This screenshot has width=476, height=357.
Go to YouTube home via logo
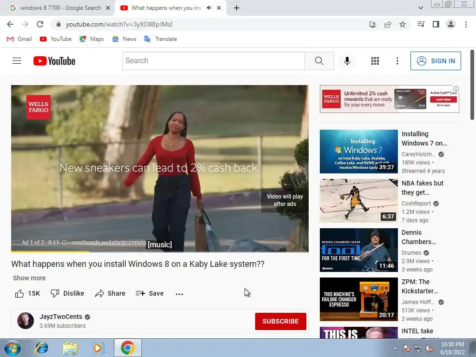[x=54, y=61]
